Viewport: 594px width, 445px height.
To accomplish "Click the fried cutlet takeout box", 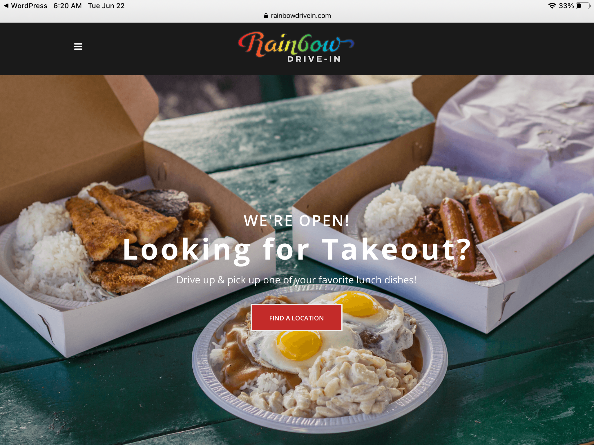I will coord(116,220).
